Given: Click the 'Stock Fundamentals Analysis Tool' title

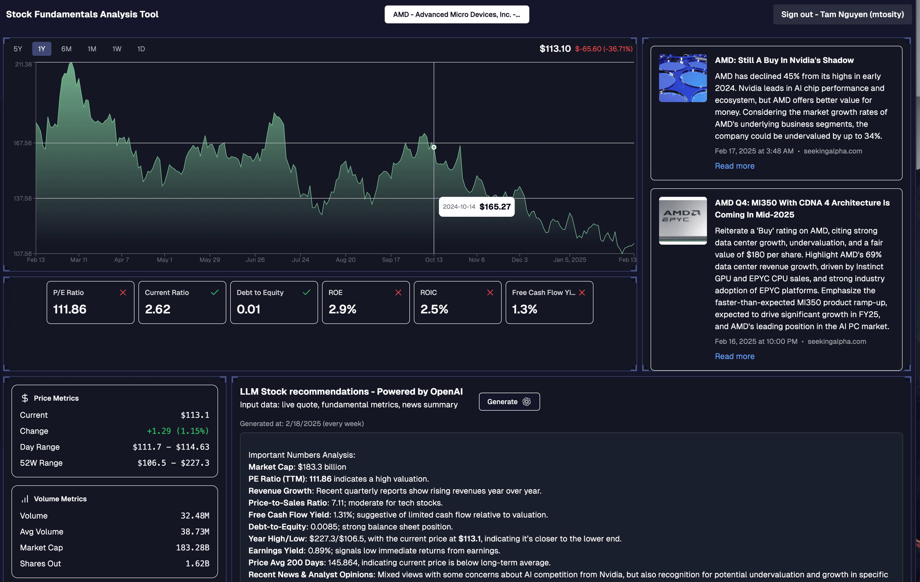Looking at the screenshot, I should (82, 14).
